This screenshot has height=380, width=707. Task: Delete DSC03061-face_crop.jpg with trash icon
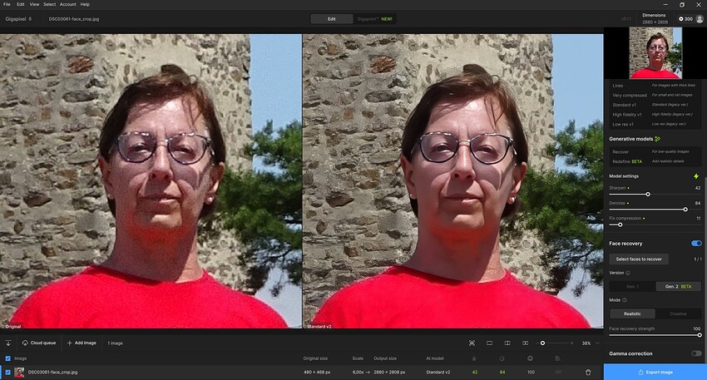point(588,373)
